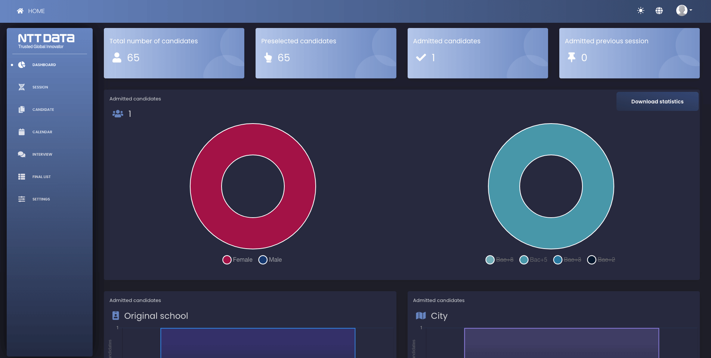Click the Original school bar in chart
This screenshot has height=358, width=711.
tap(258, 343)
